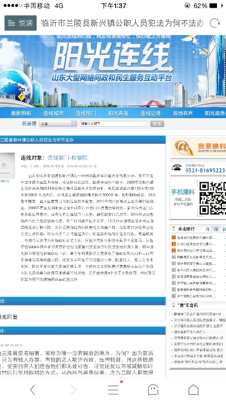Open the first news item under 无音讯 list
226x402 pixels.
(x=197, y=314)
